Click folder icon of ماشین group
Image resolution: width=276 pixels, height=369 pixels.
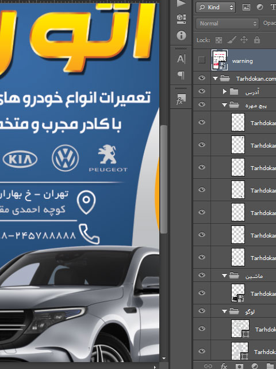(234, 275)
